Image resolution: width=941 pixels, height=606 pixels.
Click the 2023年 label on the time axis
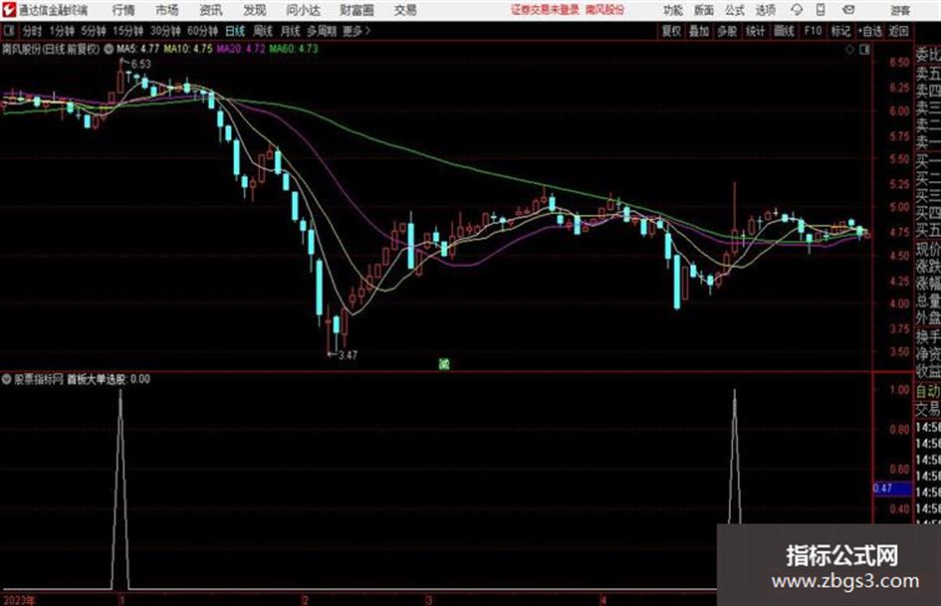click(x=20, y=601)
